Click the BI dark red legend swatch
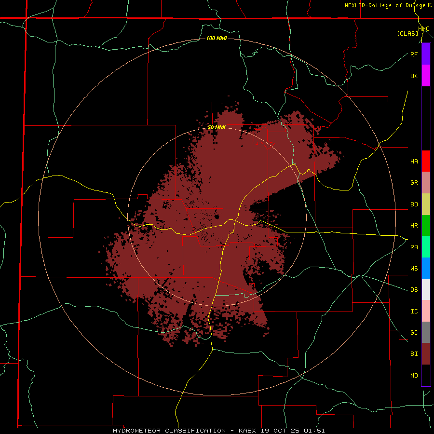This screenshot has height=434, width=434. click(x=426, y=354)
